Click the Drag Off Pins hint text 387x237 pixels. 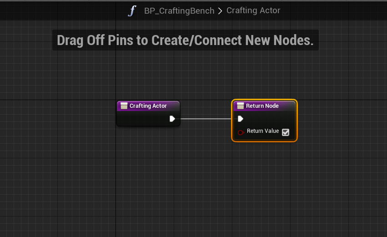[x=185, y=40]
